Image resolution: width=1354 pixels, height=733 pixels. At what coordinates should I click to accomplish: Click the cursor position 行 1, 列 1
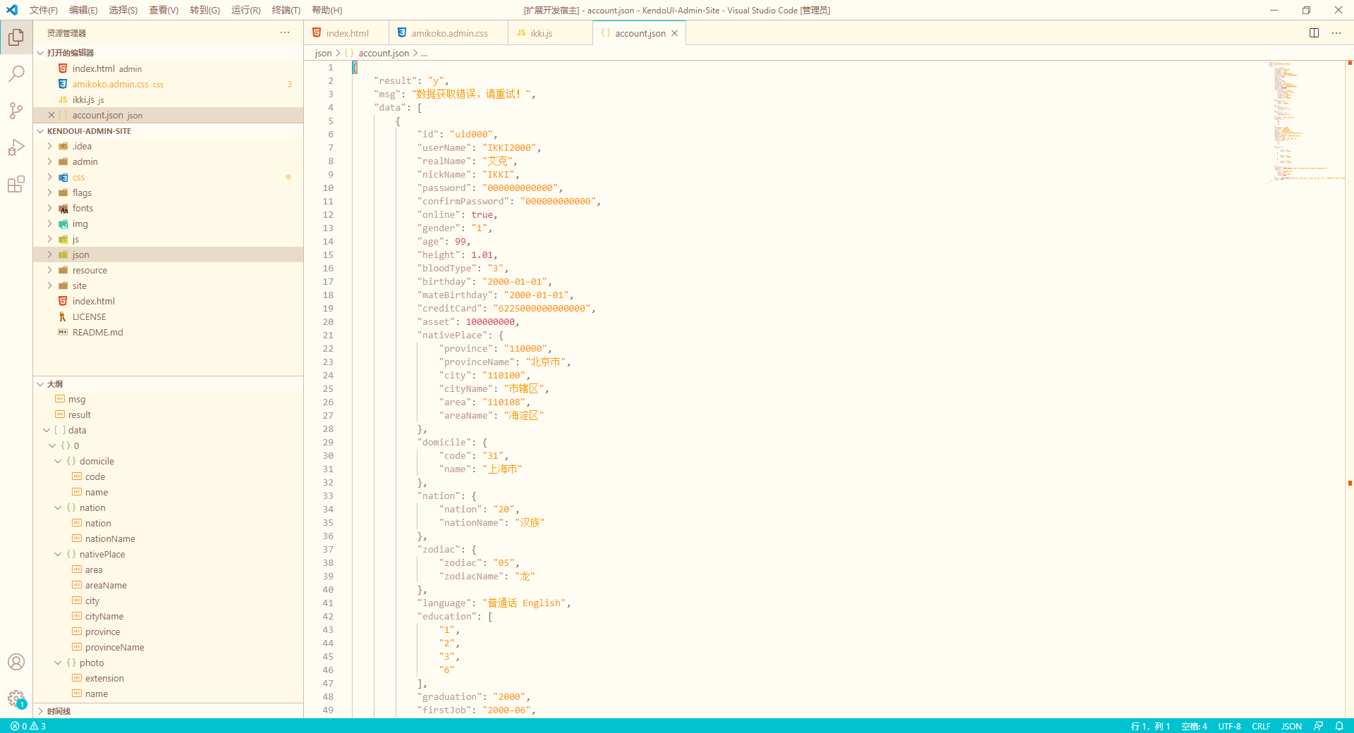tap(1150, 726)
